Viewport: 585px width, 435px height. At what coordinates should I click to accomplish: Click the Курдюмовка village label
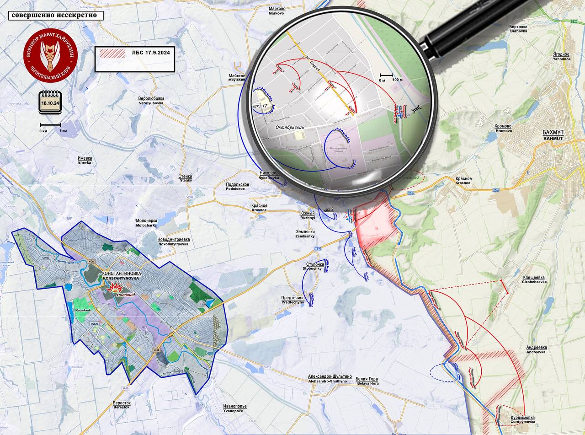523,417
